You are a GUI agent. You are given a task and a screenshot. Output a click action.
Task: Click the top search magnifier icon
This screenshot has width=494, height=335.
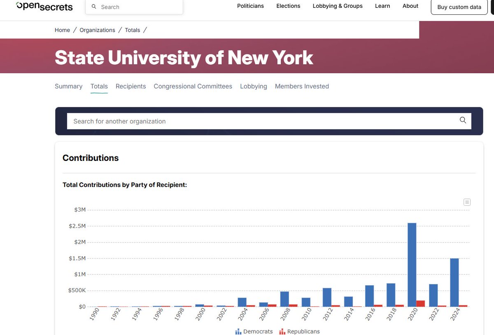pos(94,7)
